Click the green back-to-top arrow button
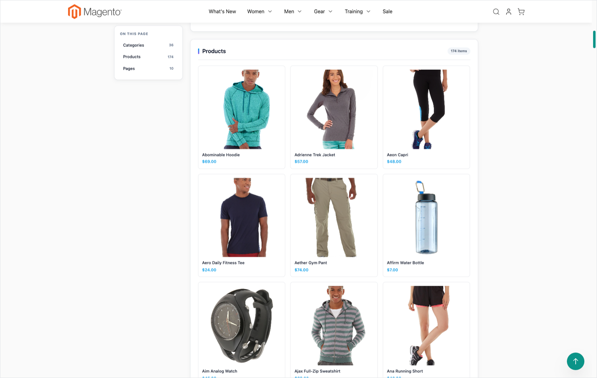 click(x=575, y=361)
